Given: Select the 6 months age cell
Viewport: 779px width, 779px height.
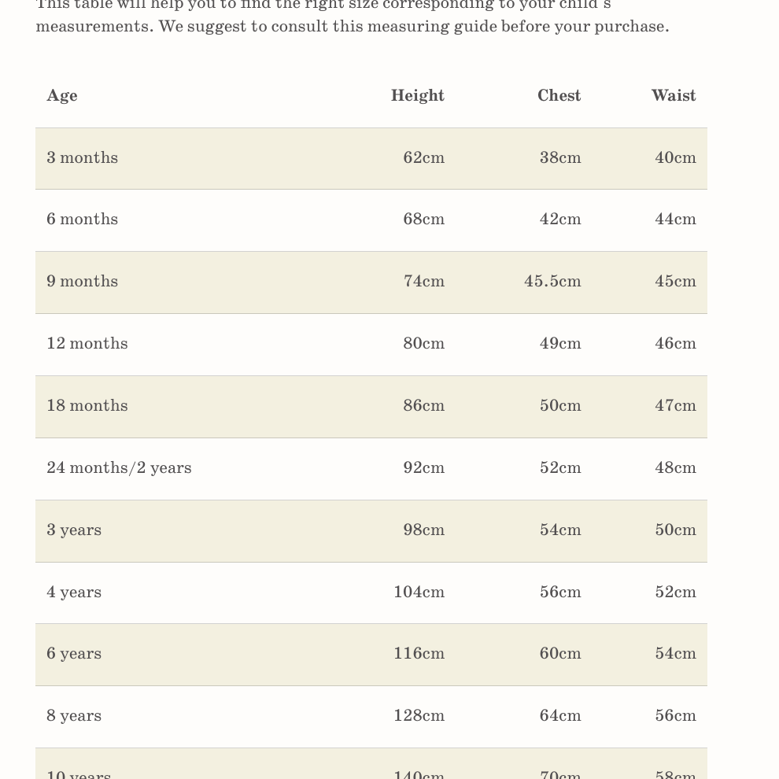Looking at the screenshot, I should click(83, 219).
